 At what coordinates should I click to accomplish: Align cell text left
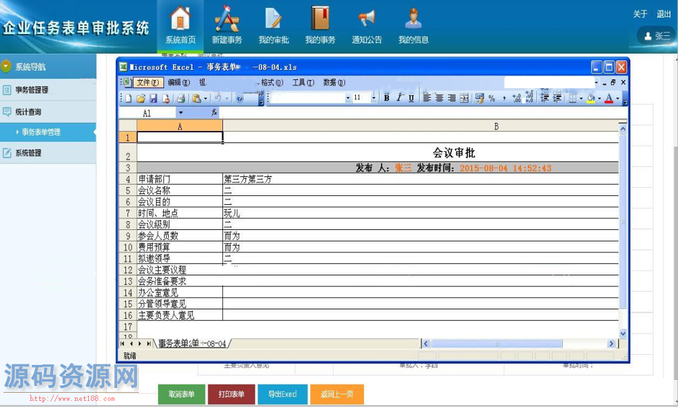[x=426, y=98]
